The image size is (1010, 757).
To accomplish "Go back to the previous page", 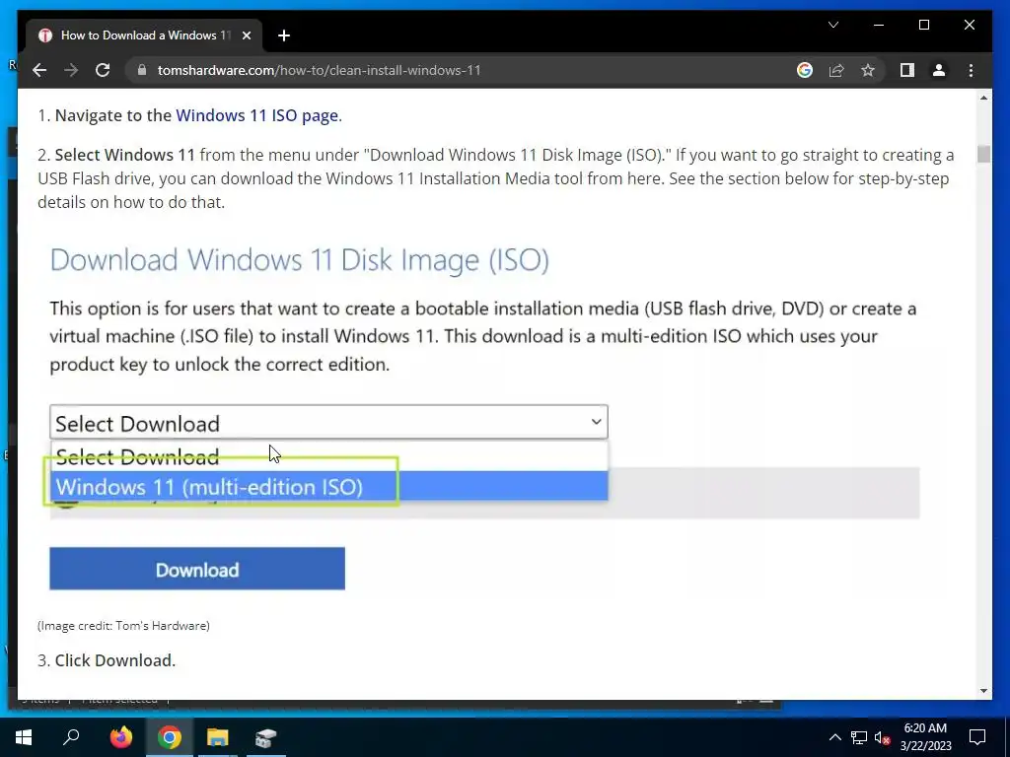I will (39, 70).
